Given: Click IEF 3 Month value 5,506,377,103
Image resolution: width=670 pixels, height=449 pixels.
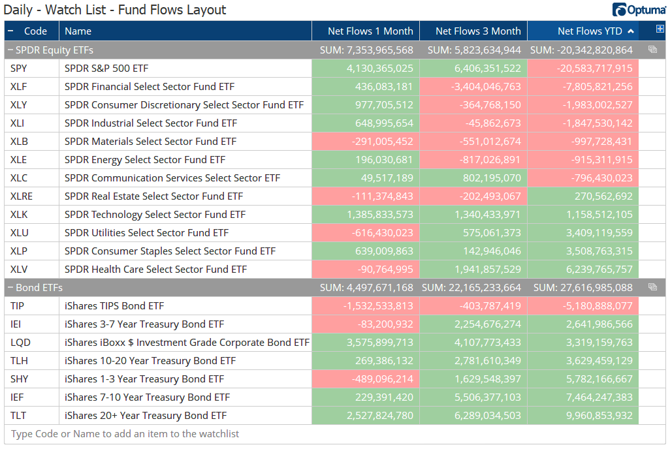Looking at the screenshot, I should pyautogui.click(x=488, y=397).
